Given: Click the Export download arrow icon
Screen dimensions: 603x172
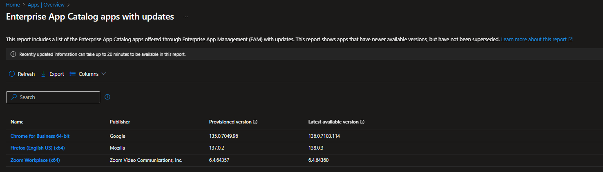Looking at the screenshot, I should point(43,74).
